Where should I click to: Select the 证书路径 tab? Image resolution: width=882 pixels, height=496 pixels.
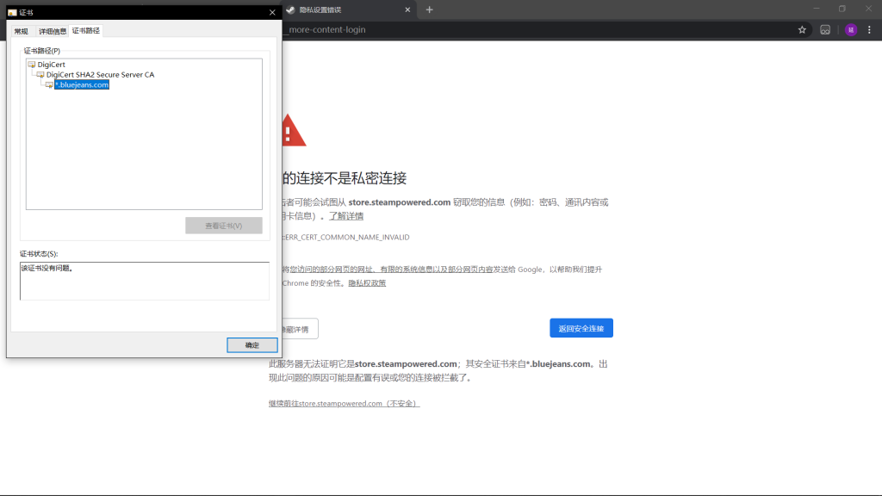(85, 31)
